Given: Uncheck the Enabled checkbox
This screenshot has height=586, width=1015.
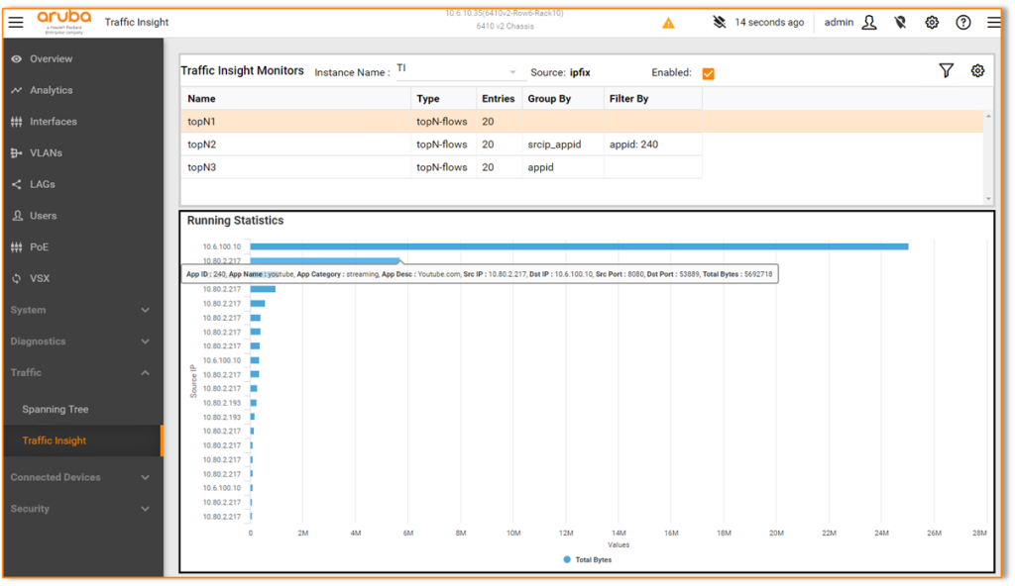Looking at the screenshot, I should click(x=708, y=73).
